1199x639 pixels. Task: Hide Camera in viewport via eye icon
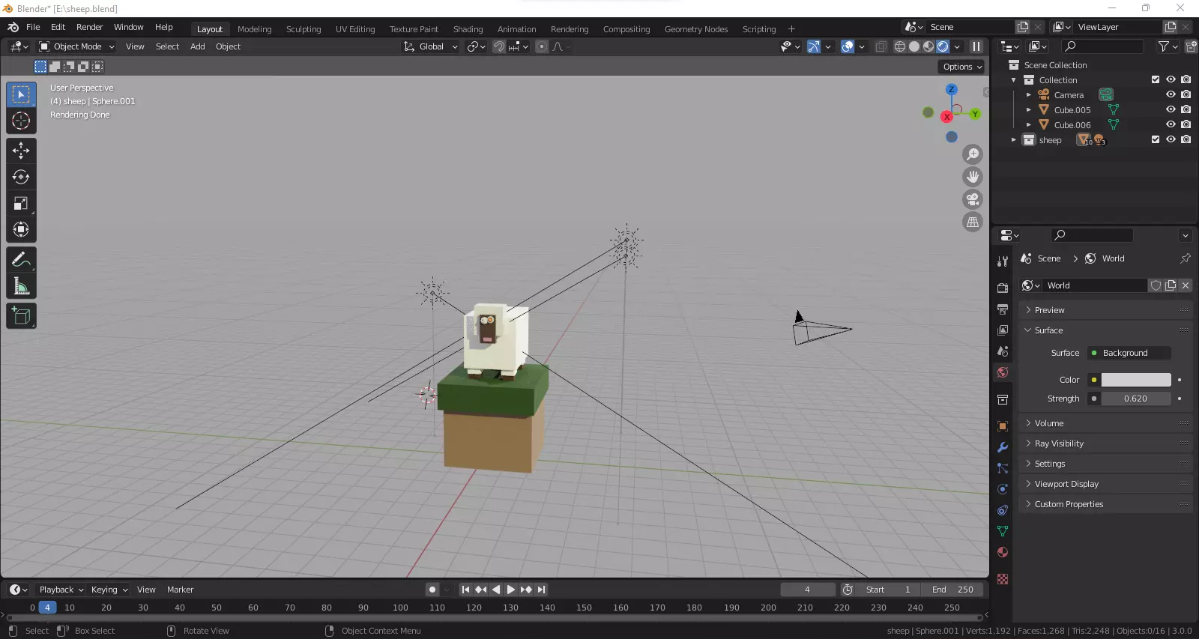pos(1171,94)
